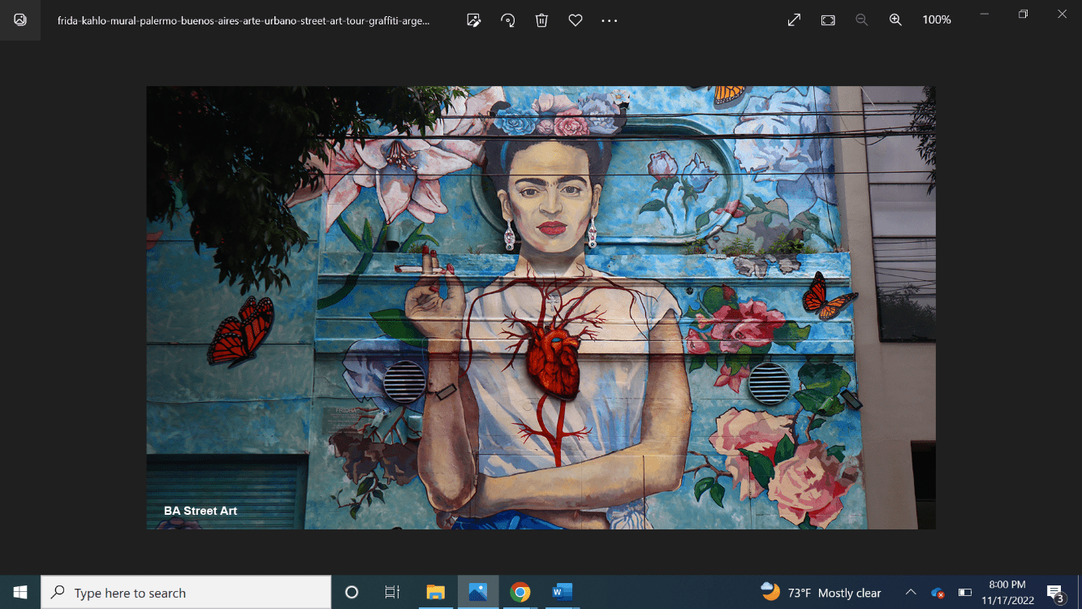This screenshot has height=609, width=1082.
Task: Open the Photos app home icon
Action: pyautogui.click(x=20, y=20)
